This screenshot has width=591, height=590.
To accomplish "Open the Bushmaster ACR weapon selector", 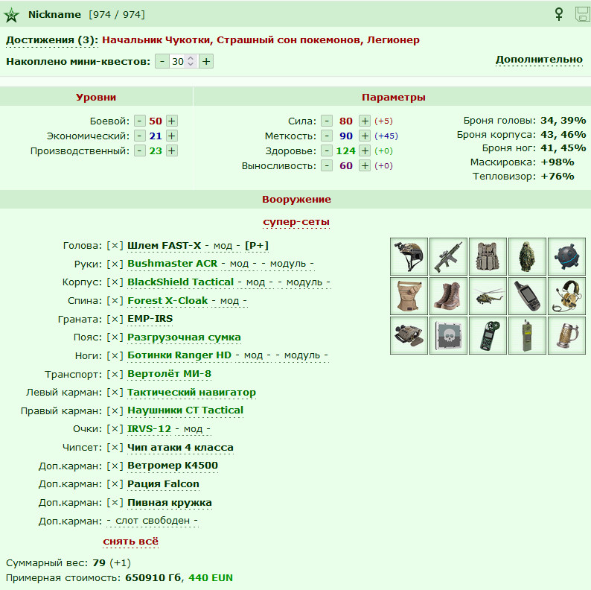I will pyautogui.click(x=172, y=263).
